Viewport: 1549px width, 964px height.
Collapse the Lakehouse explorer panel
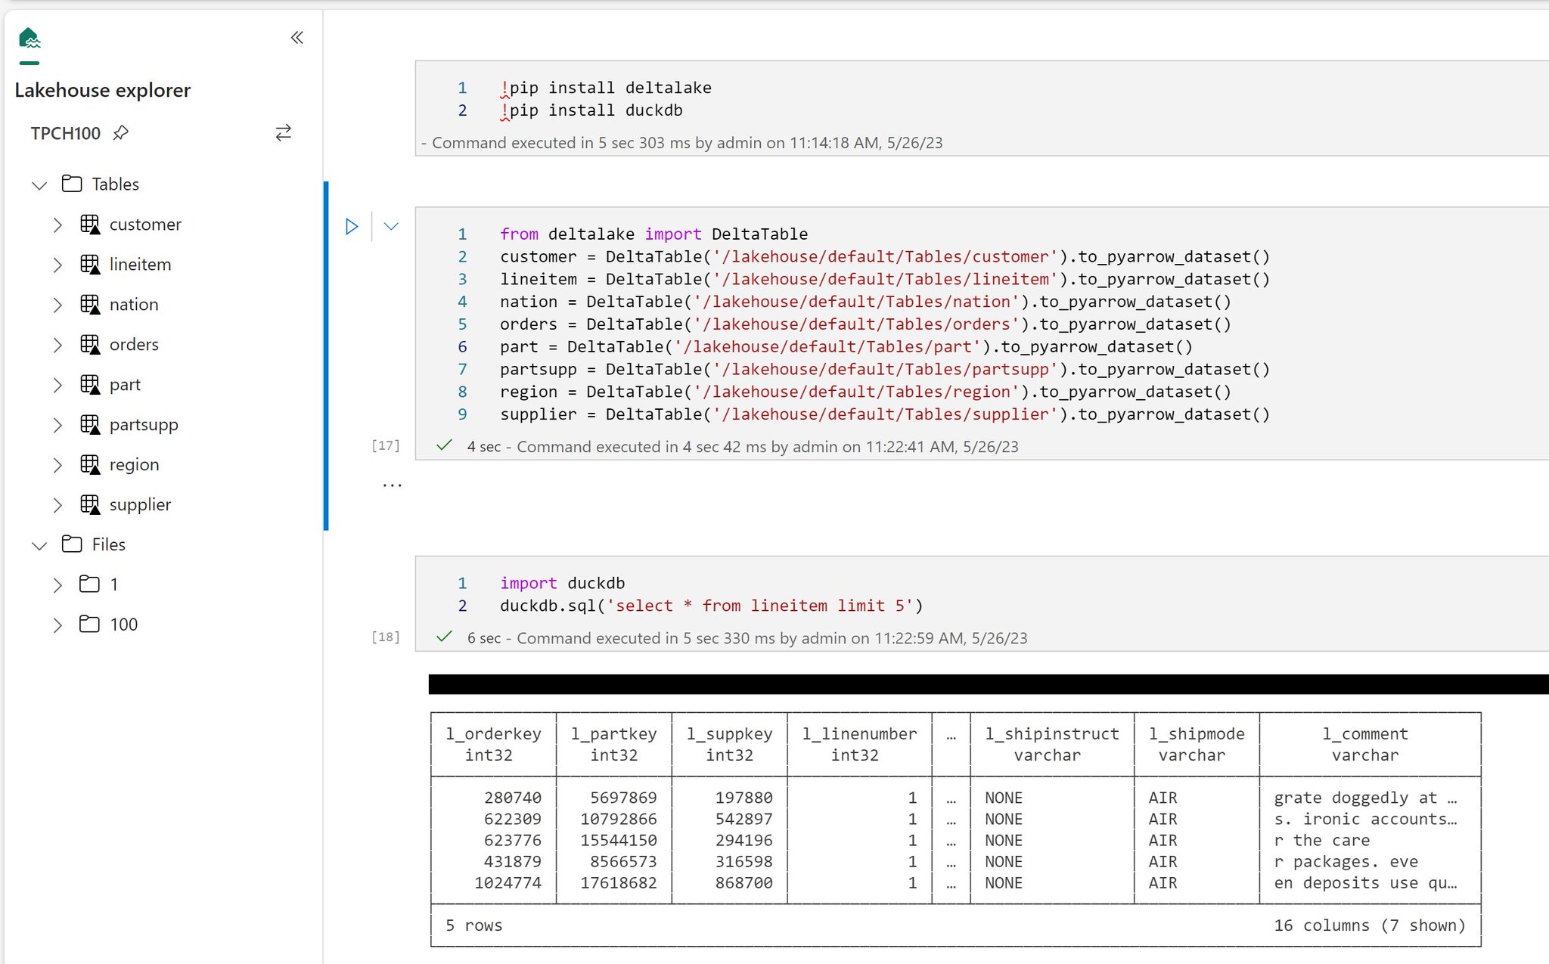pos(296,38)
